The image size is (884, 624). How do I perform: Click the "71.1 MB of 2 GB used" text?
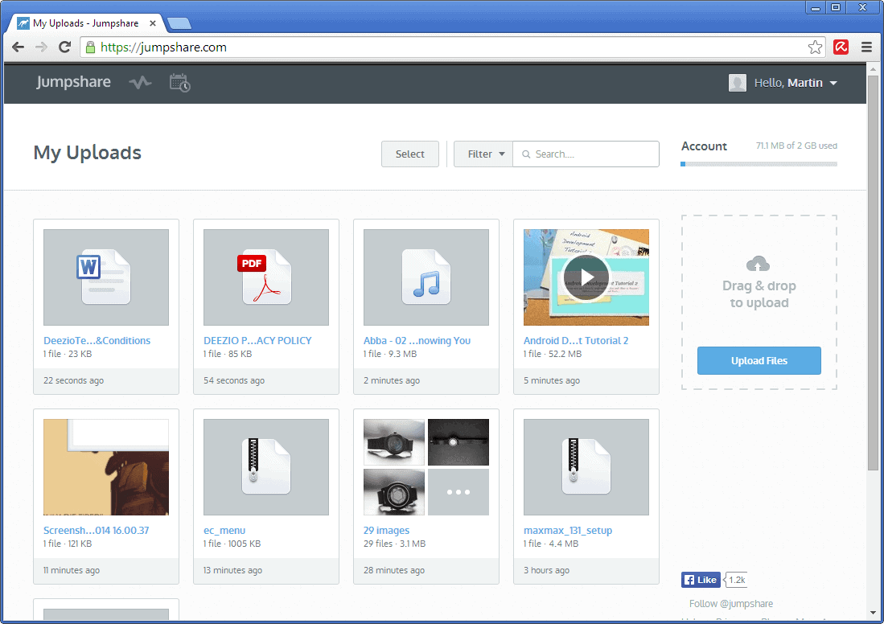[796, 146]
